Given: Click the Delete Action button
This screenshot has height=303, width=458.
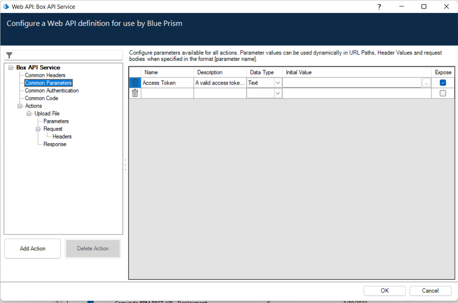Looking at the screenshot, I should 93,248.
